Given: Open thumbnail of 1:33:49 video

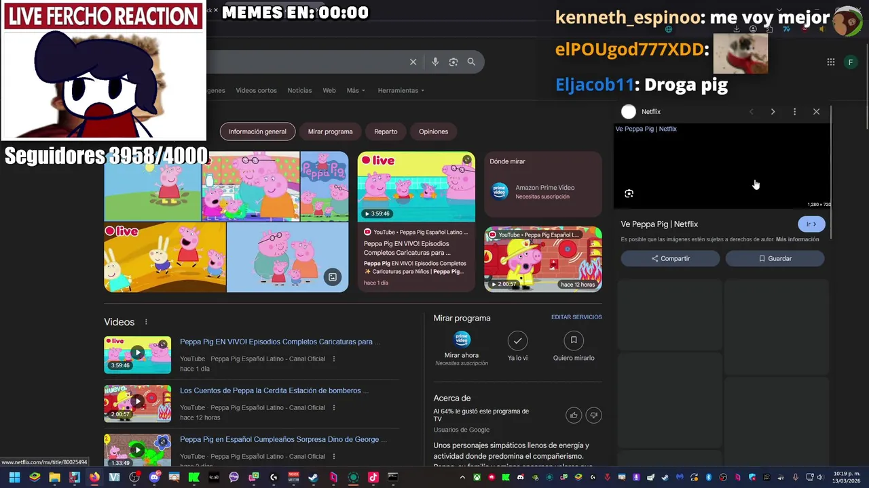Looking at the screenshot, I should click(137, 450).
